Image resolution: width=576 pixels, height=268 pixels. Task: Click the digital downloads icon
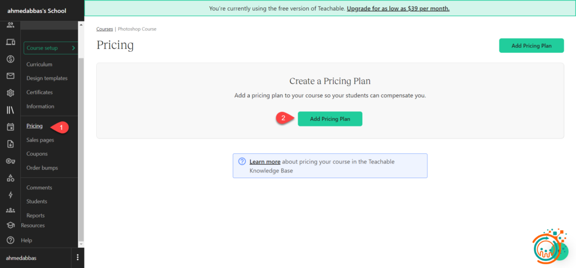coord(10,144)
